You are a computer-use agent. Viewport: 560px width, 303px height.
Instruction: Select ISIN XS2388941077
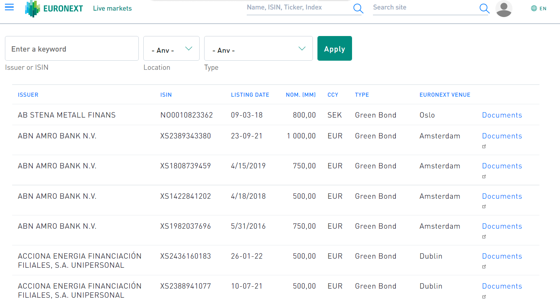pyautogui.click(x=186, y=286)
